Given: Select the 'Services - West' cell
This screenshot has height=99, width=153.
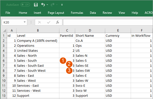Looking at the screenshot, I should (x=38, y=90).
